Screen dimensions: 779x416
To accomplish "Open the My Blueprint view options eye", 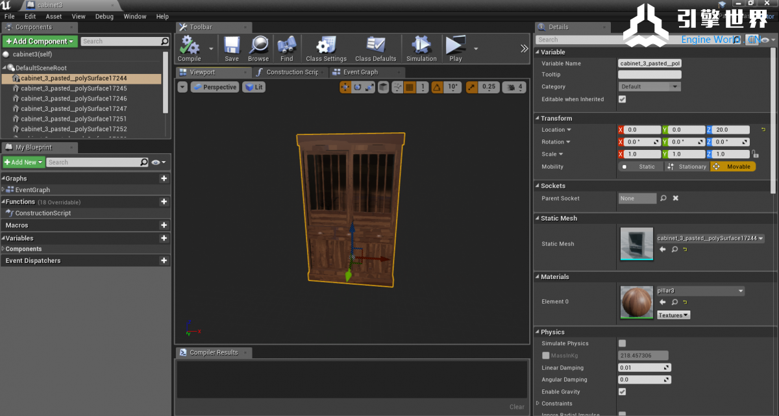I will [x=159, y=162].
